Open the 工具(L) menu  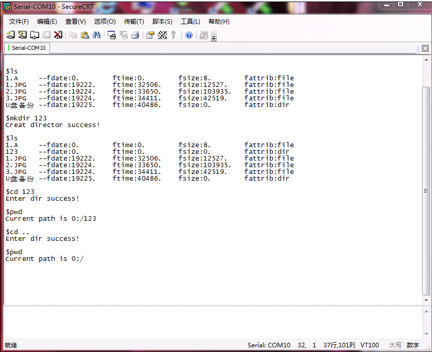click(x=191, y=22)
